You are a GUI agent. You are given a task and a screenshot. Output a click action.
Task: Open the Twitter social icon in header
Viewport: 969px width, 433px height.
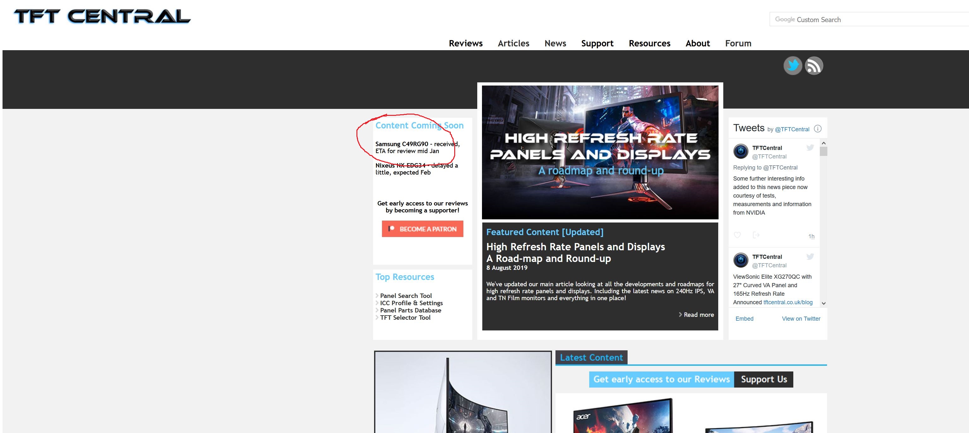[x=793, y=66]
